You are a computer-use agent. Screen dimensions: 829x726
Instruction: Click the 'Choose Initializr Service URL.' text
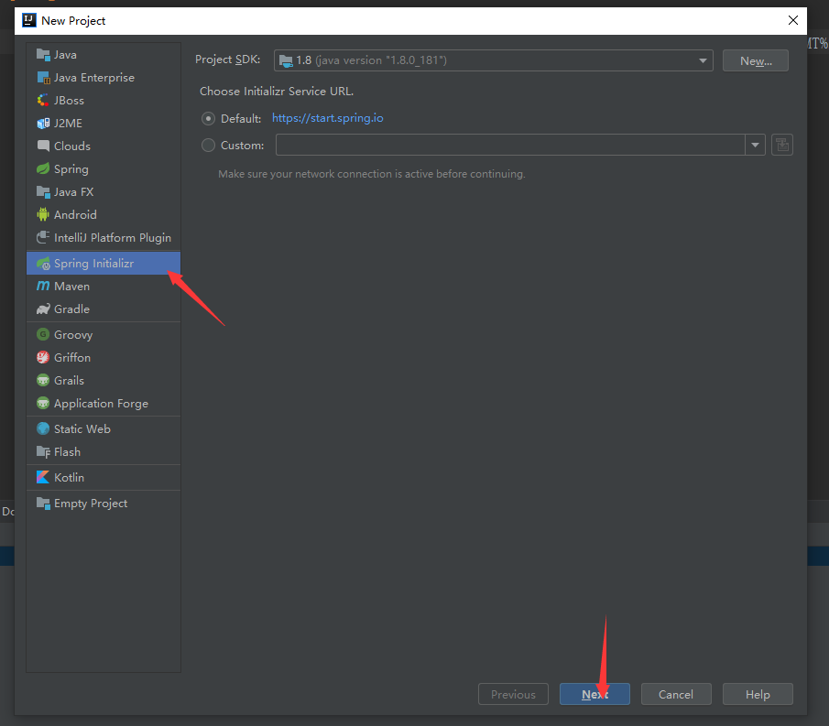[277, 92]
